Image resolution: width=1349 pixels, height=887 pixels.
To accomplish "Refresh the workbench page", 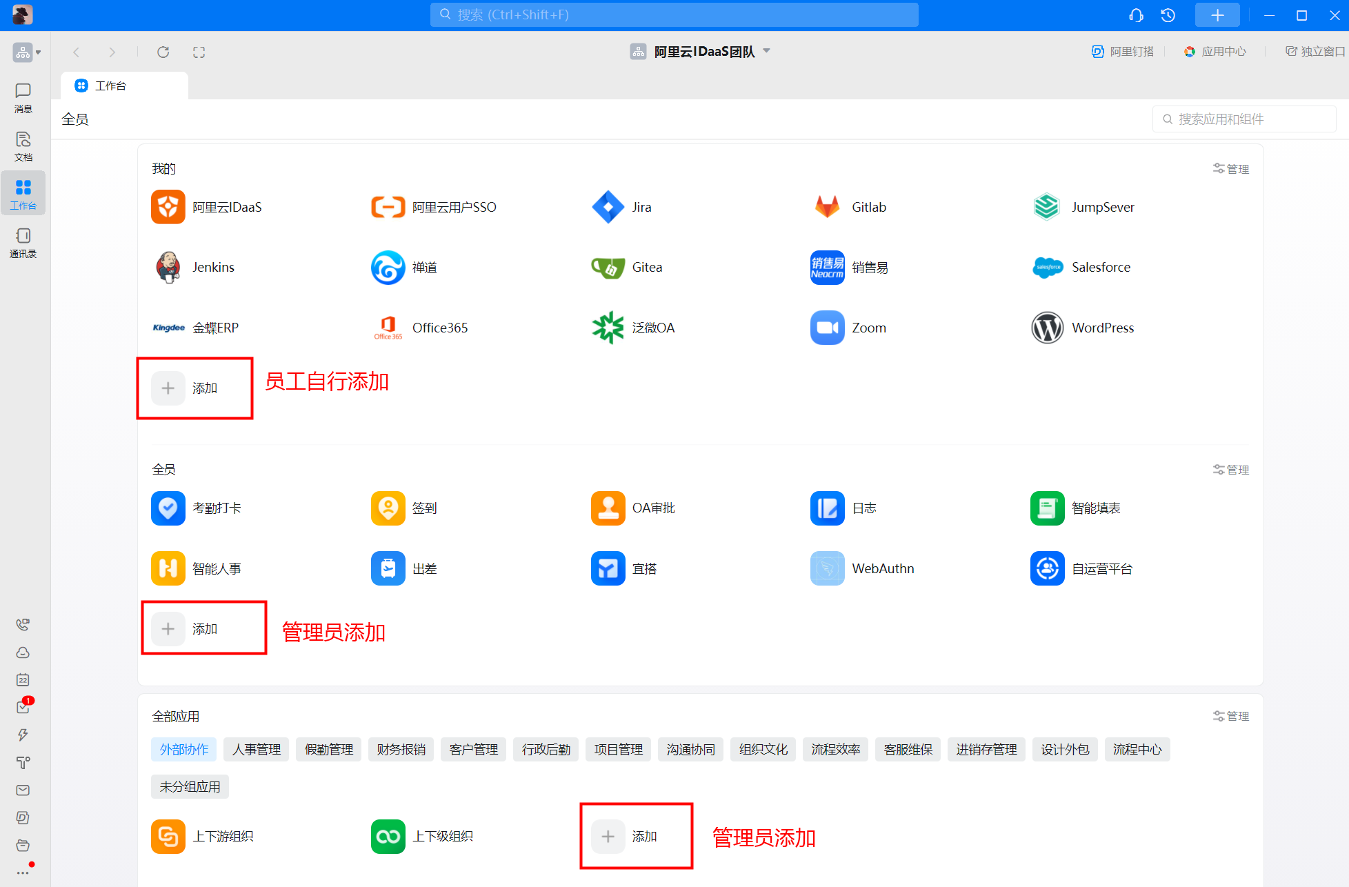I will click(x=163, y=52).
